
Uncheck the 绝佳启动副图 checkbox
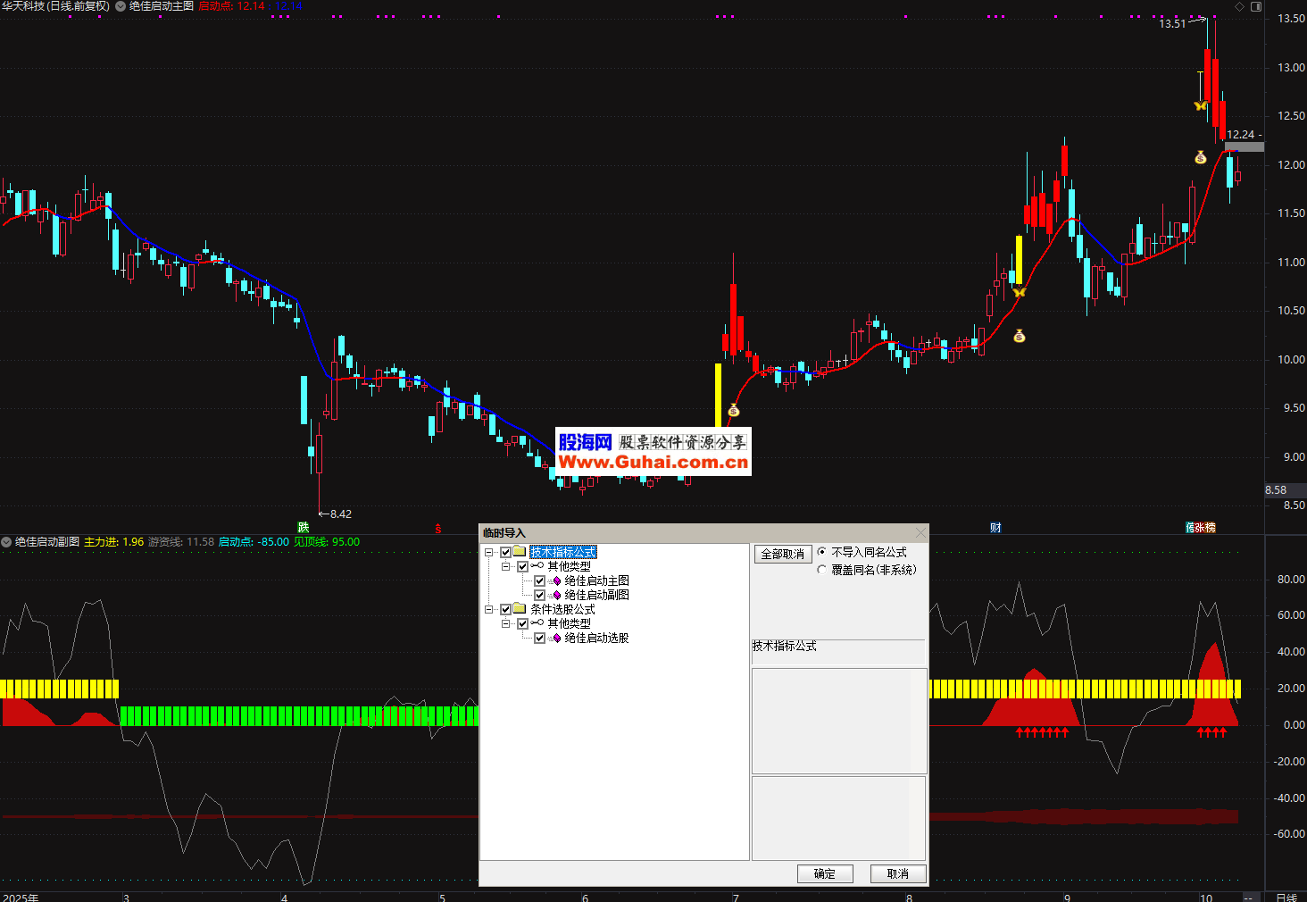click(539, 596)
